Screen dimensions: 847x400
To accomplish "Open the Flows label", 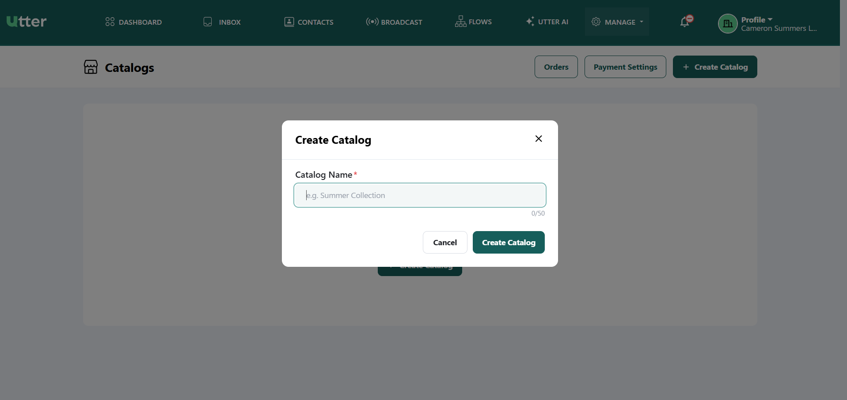I will coord(480,22).
